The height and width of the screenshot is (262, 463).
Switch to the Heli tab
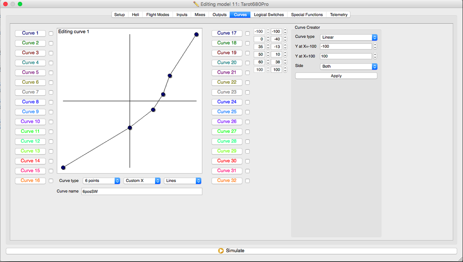click(136, 15)
